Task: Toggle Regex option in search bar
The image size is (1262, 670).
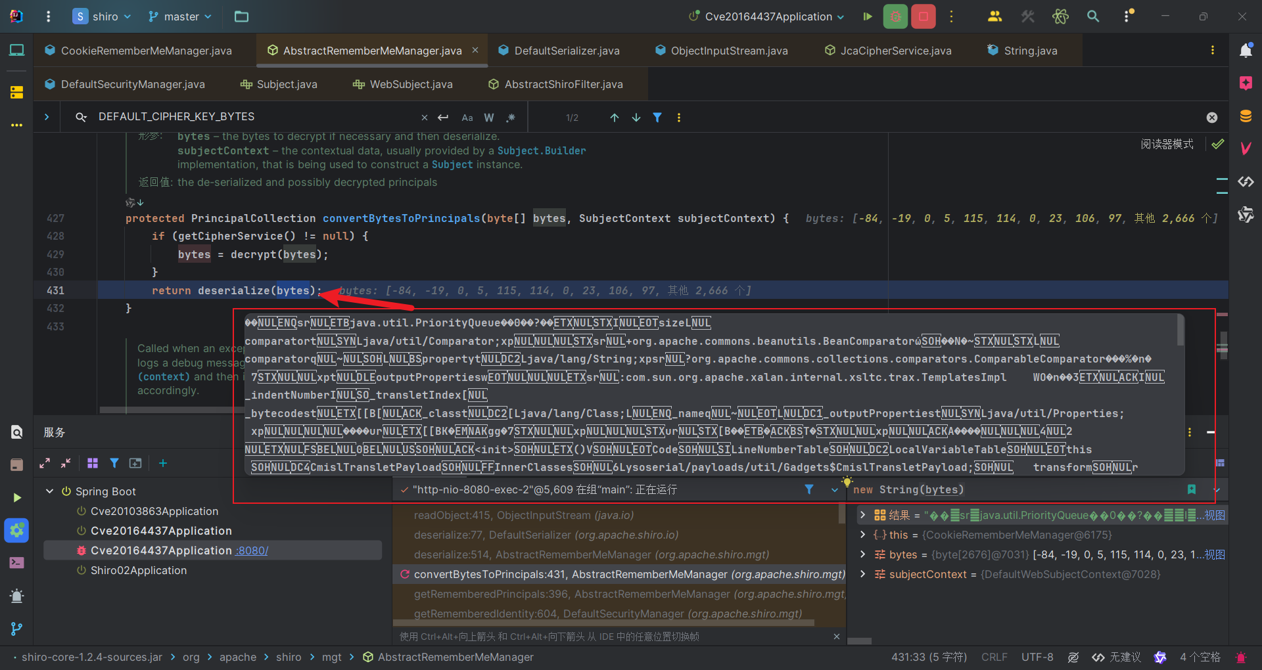Action: (x=511, y=118)
